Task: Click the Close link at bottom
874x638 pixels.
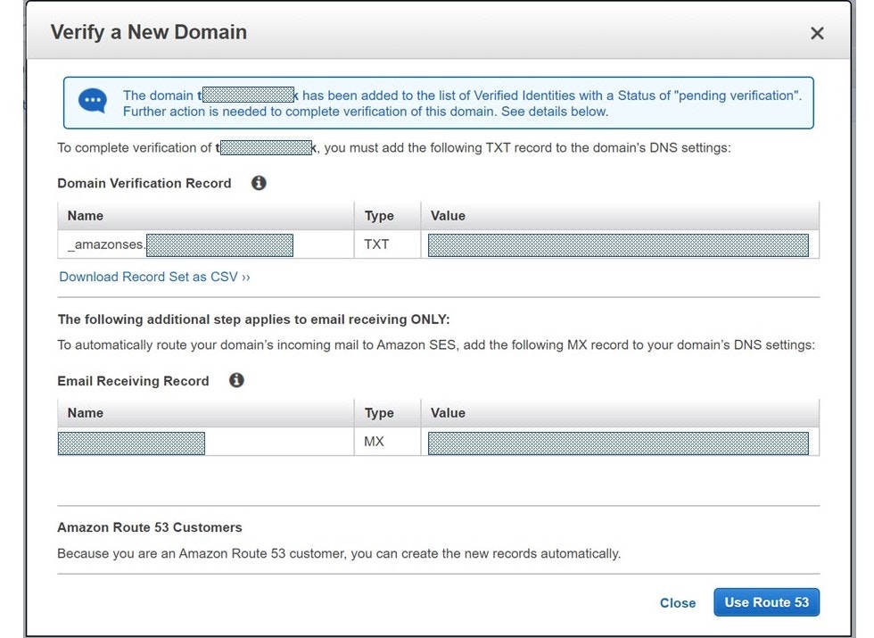Action: click(x=677, y=603)
